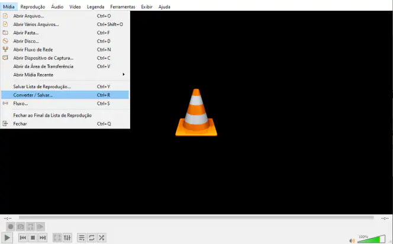Choose Salvar Lista de Reprodução...

(x=65, y=86)
